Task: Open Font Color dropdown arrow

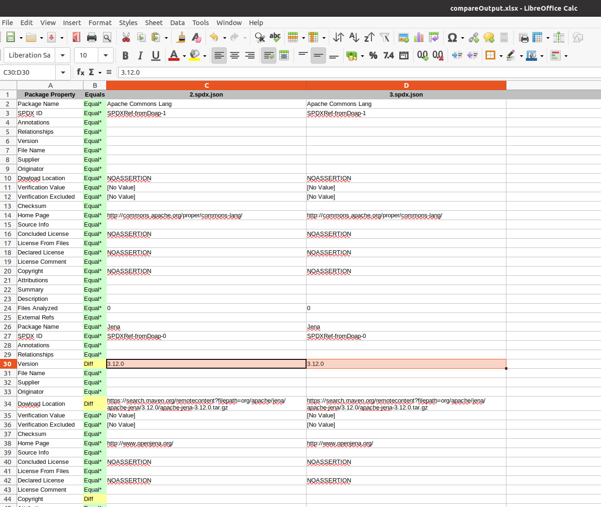Action: tap(184, 56)
